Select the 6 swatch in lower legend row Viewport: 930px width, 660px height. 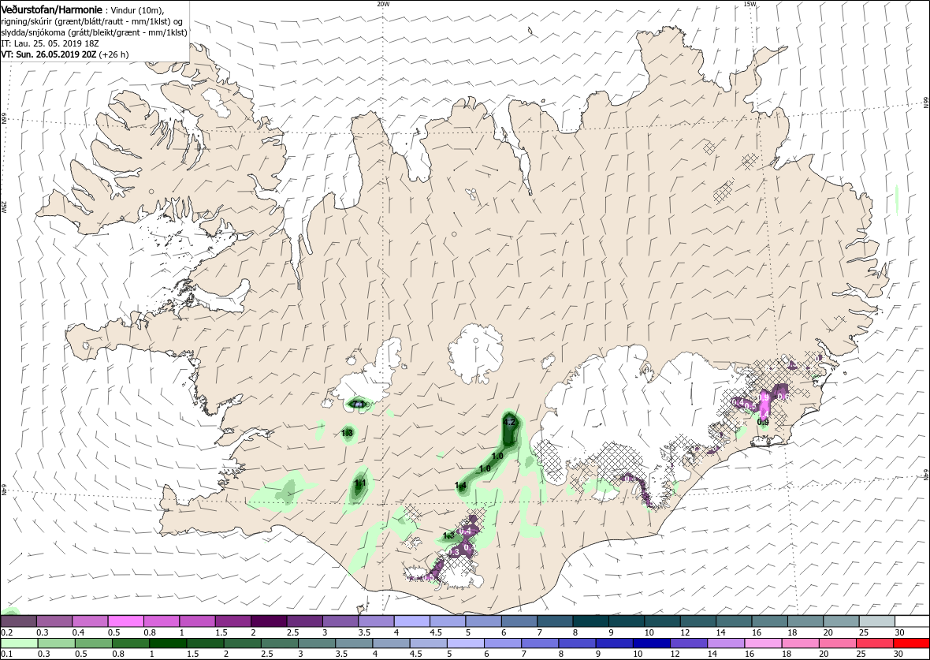[502, 643]
